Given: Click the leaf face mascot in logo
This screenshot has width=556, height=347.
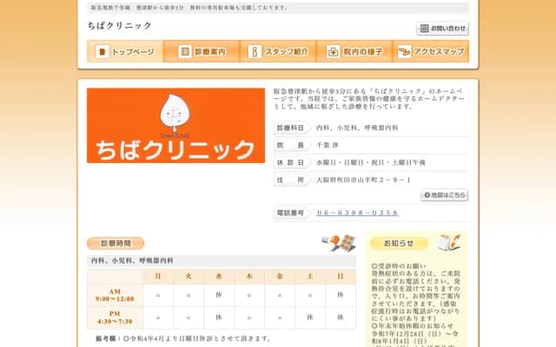Looking at the screenshot, I should tap(175, 114).
